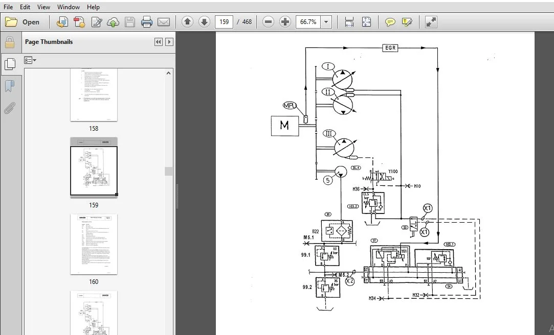
Task: Open the Attachments paperclip panel icon
Action: click(10, 108)
